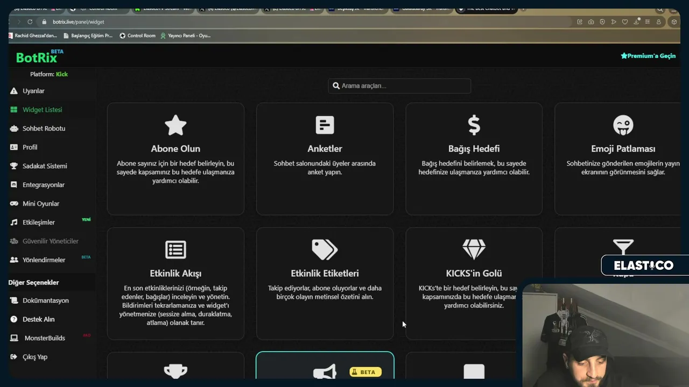The width and height of the screenshot is (689, 387).
Task: Reload the page with browser refresh icon
Action: pyautogui.click(x=30, y=22)
